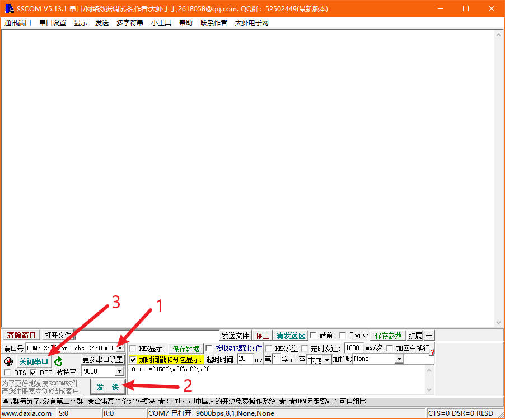Disable the 加时间戳和分包显示 checkbox
Screen dimensions: 505x419
coord(133,360)
